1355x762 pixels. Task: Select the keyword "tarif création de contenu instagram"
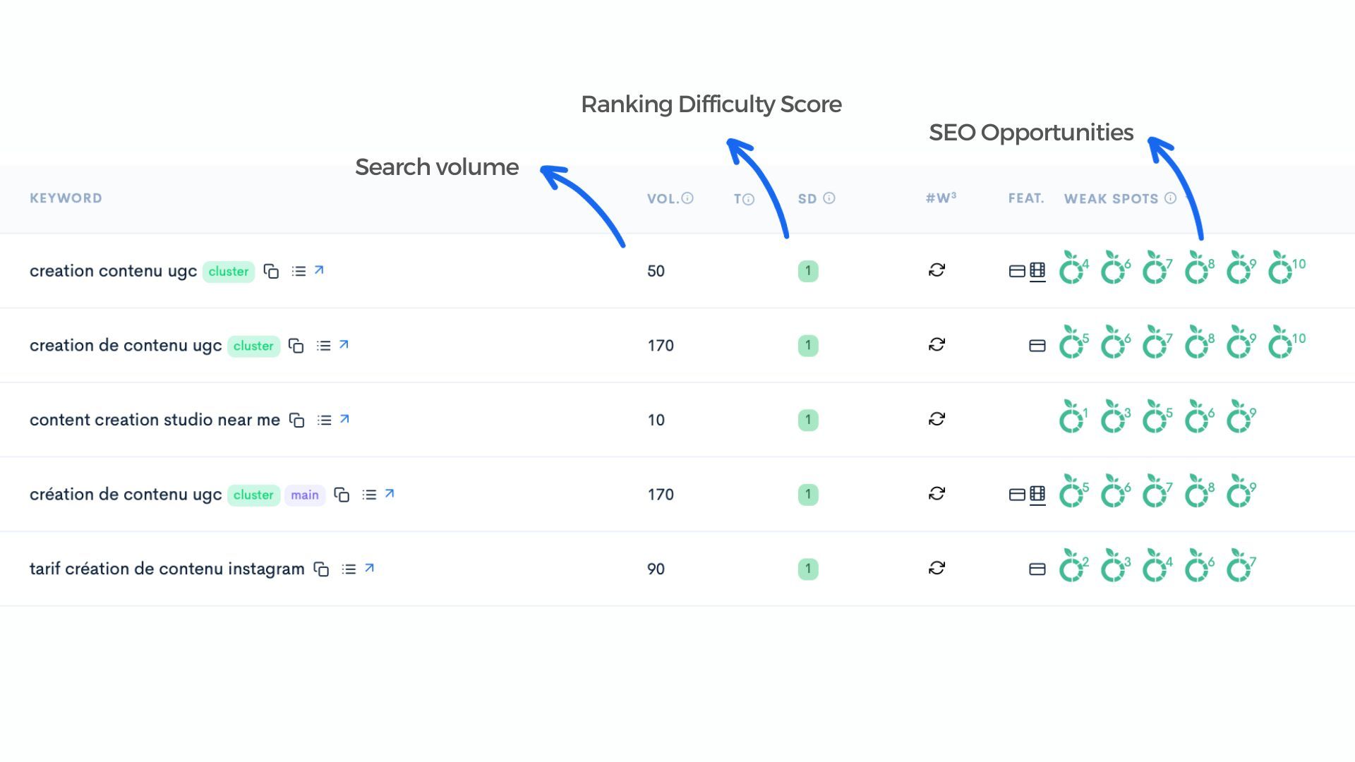pyautogui.click(x=167, y=568)
